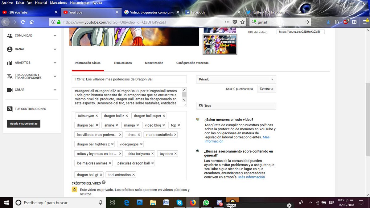Viewport: 370px width, 208px height.
Task: Open page actions three-dot menu
Action: [227, 22]
